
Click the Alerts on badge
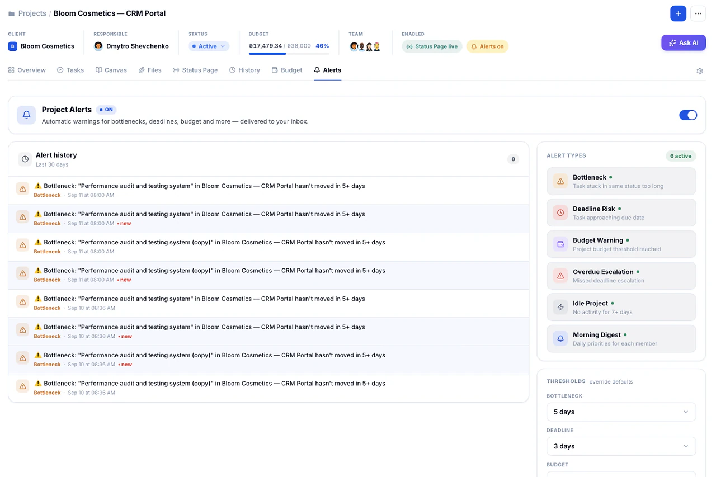[487, 46]
